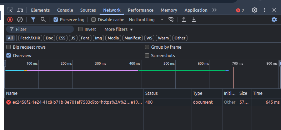Toggle the filter funnel icon
The height and width of the screenshot is (130, 281).
(33, 20)
